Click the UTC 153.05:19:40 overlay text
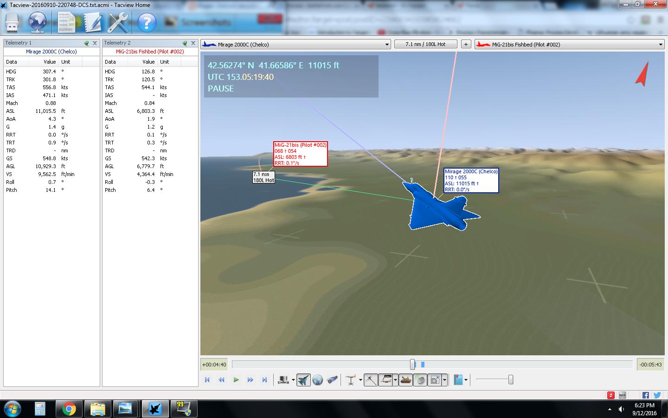This screenshot has width=668, height=418. point(241,77)
